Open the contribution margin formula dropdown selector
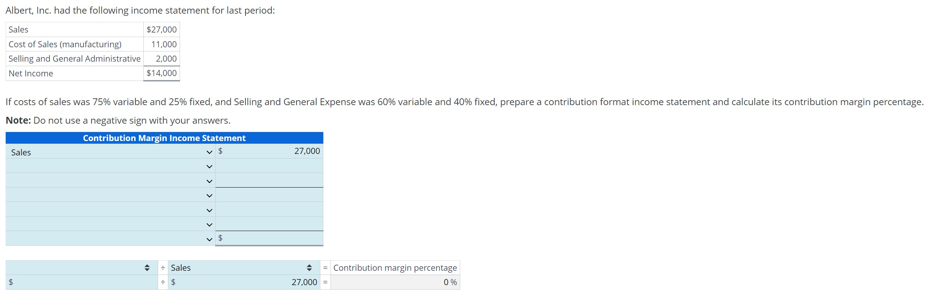The image size is (939, 301). pyautogui.click(x=147, y=268)
